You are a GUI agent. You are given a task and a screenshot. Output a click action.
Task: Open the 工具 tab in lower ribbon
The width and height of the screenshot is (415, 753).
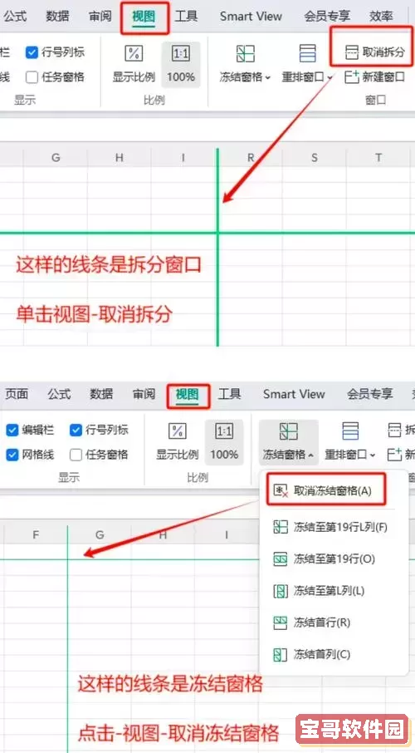[x=229, y=394]
